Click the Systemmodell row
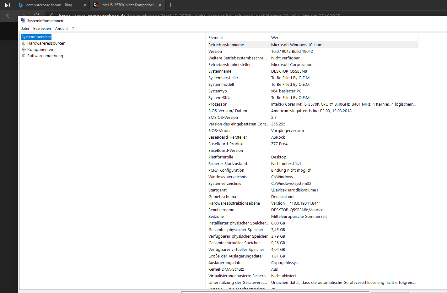This screenshot has height=293, width=447. point(312,85)
